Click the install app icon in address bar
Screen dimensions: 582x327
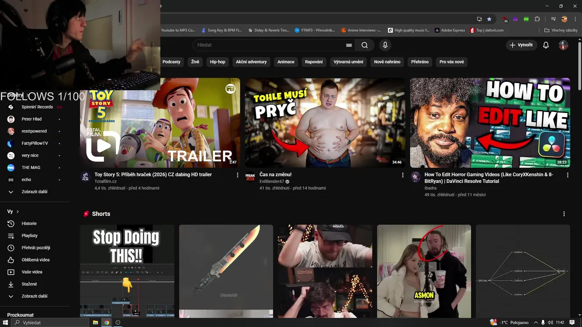[479, 19]
